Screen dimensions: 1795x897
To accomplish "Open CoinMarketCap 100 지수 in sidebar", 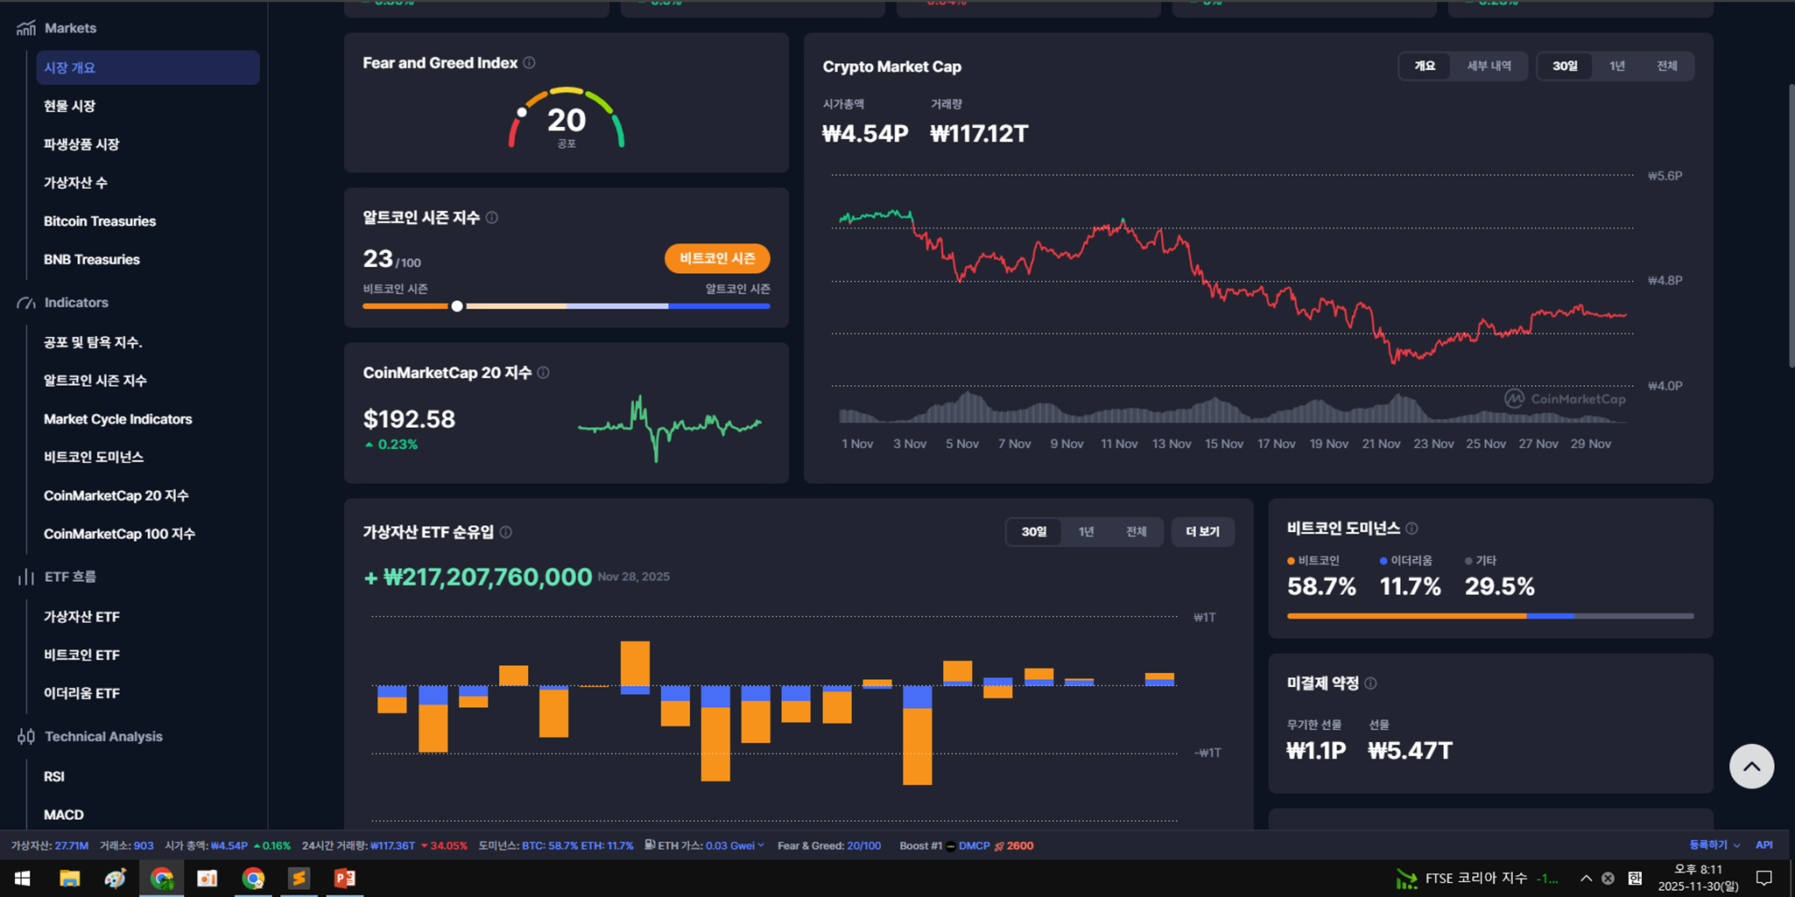I will coord(119,534).
